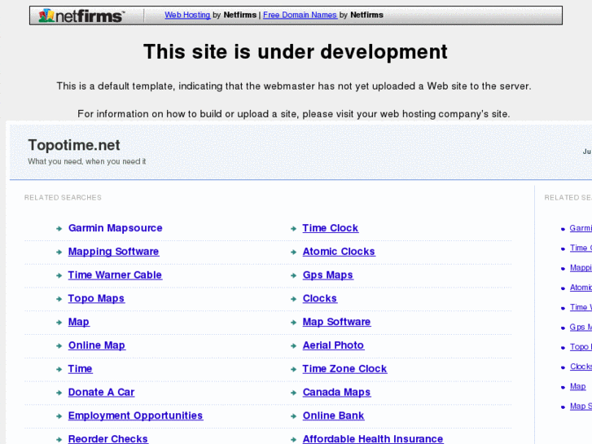The height and width of the screenshot is (444, 592).
Task: Click the arrow bullet beside Mapping Software
Action: point(59,252)
